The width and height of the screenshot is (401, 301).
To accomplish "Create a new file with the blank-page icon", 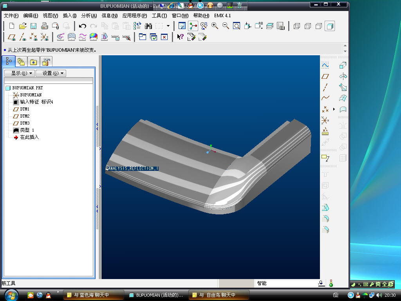I will coord(12,26).
